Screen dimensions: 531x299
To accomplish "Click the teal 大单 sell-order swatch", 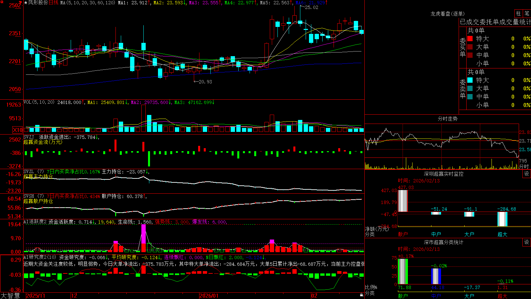I will [470, 88].
